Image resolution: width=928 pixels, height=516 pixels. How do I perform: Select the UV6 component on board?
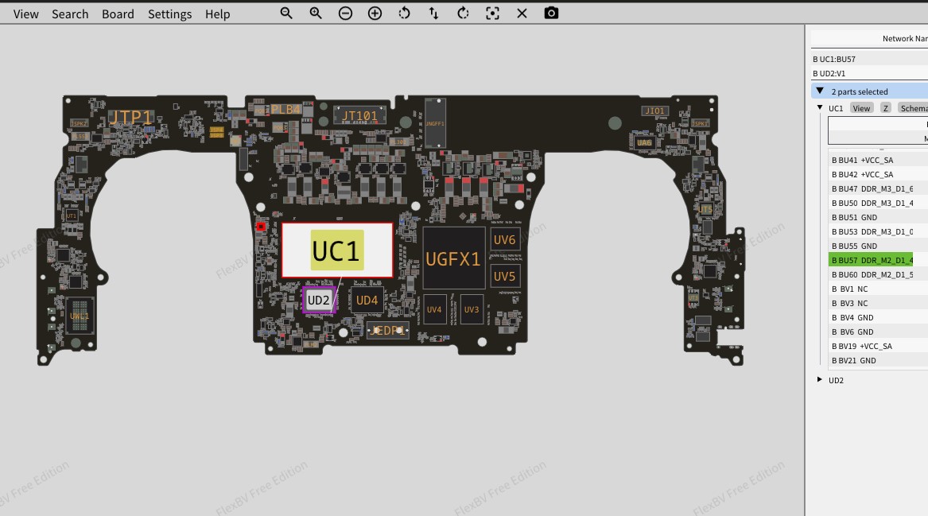pos(505,239)
